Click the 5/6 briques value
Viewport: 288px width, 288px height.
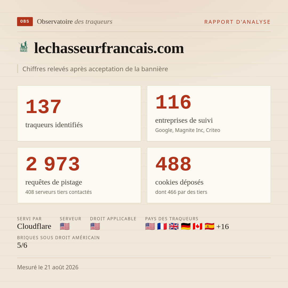tap(22, 245)
